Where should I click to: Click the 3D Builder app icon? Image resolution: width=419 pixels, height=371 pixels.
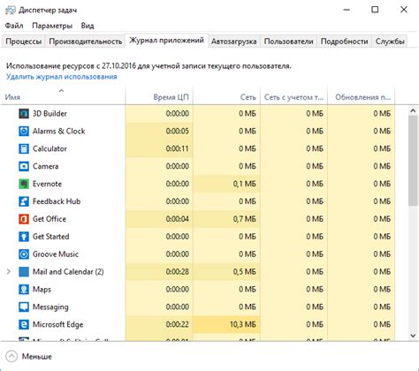tap(24, 113)
